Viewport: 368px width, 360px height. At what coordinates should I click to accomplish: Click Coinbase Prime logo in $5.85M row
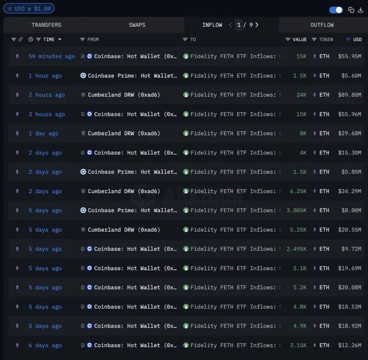tap(83, 172)
